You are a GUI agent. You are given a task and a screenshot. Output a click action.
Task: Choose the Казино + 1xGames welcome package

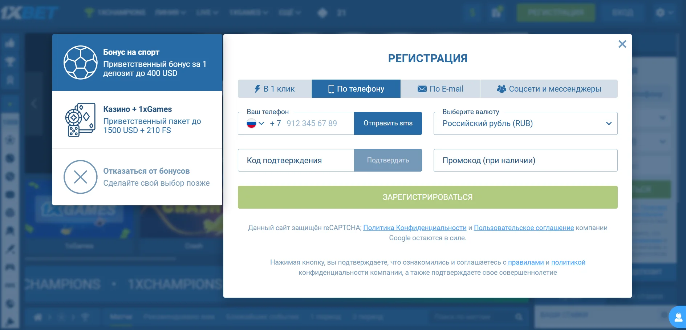(x=137, y=119)
